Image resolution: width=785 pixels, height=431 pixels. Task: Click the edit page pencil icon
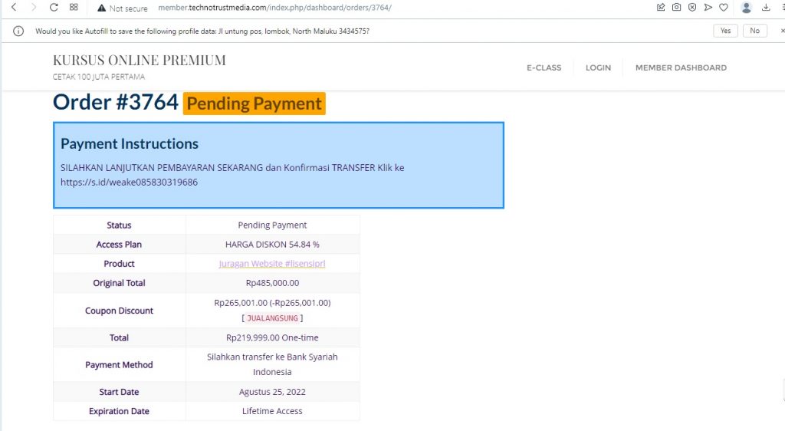coord(661,8)
